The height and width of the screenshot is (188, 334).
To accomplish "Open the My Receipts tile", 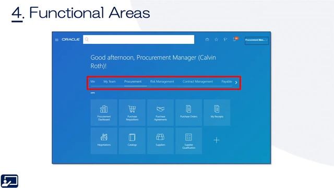I will [x=217, y=113].
